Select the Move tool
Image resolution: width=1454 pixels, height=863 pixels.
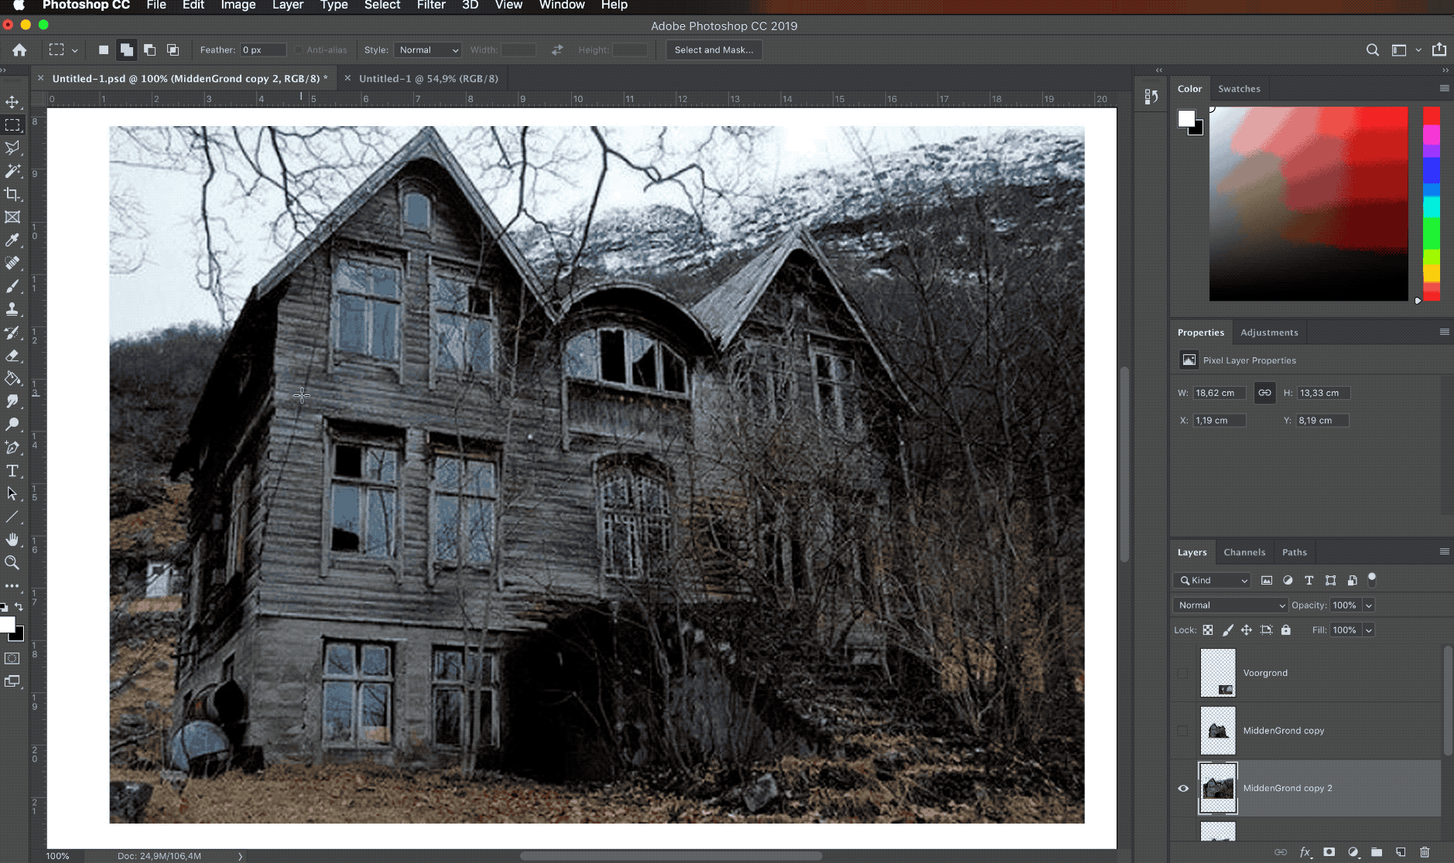point(12,101)
